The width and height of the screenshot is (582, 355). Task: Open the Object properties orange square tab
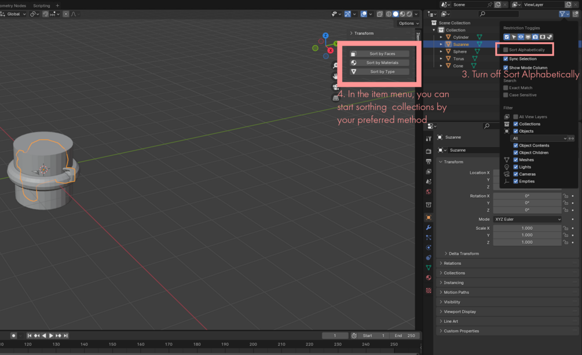(x=429, y=218)
